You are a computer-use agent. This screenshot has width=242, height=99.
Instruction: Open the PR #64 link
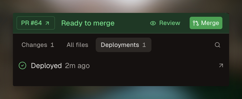click(36, 23)
